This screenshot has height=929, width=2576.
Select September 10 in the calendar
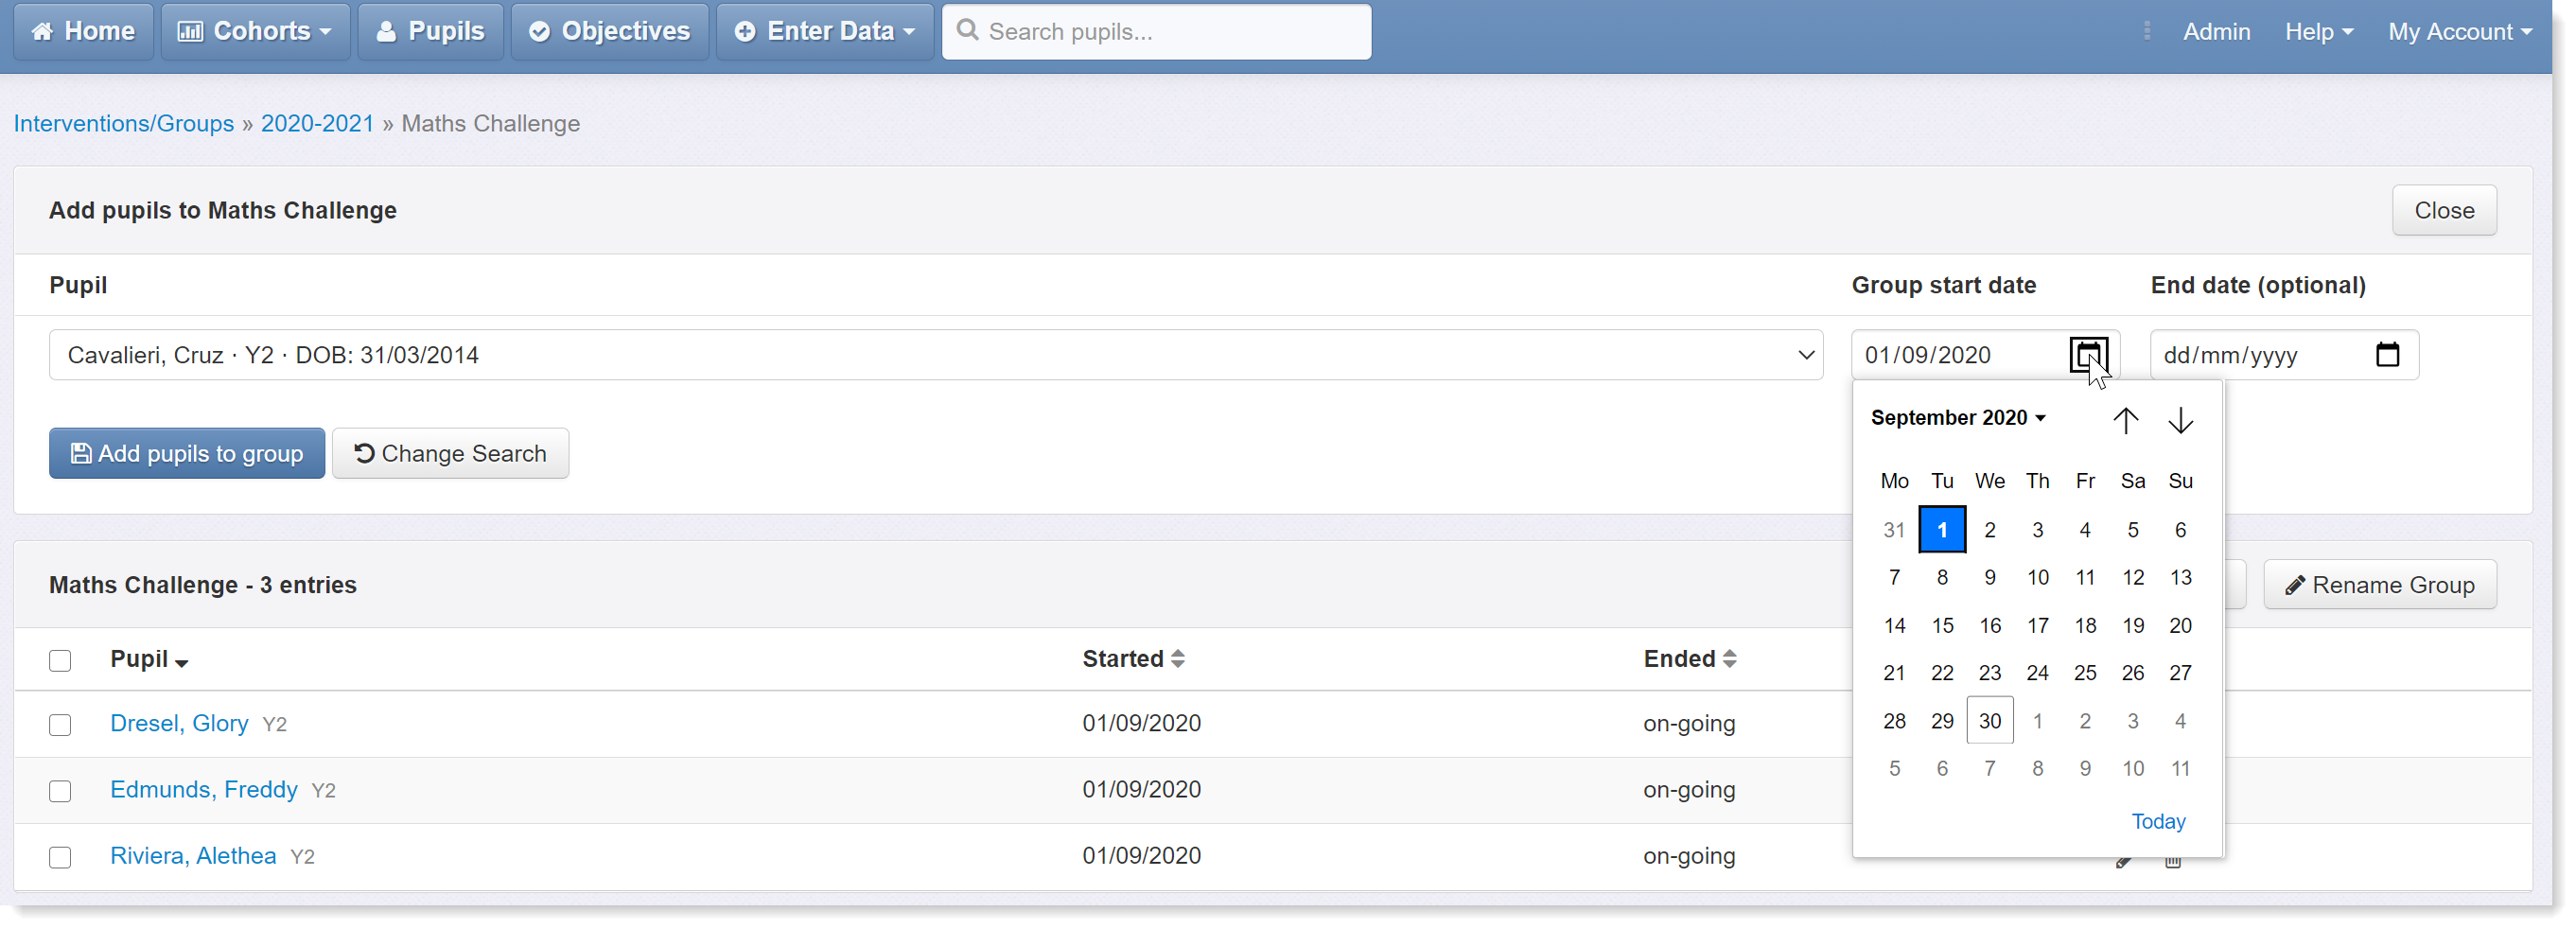[x=2037, y=577]
